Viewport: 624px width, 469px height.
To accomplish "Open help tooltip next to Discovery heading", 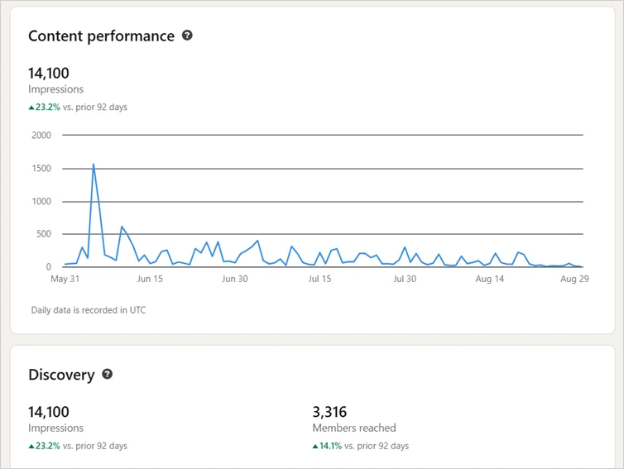I will (x=107, y=374).
